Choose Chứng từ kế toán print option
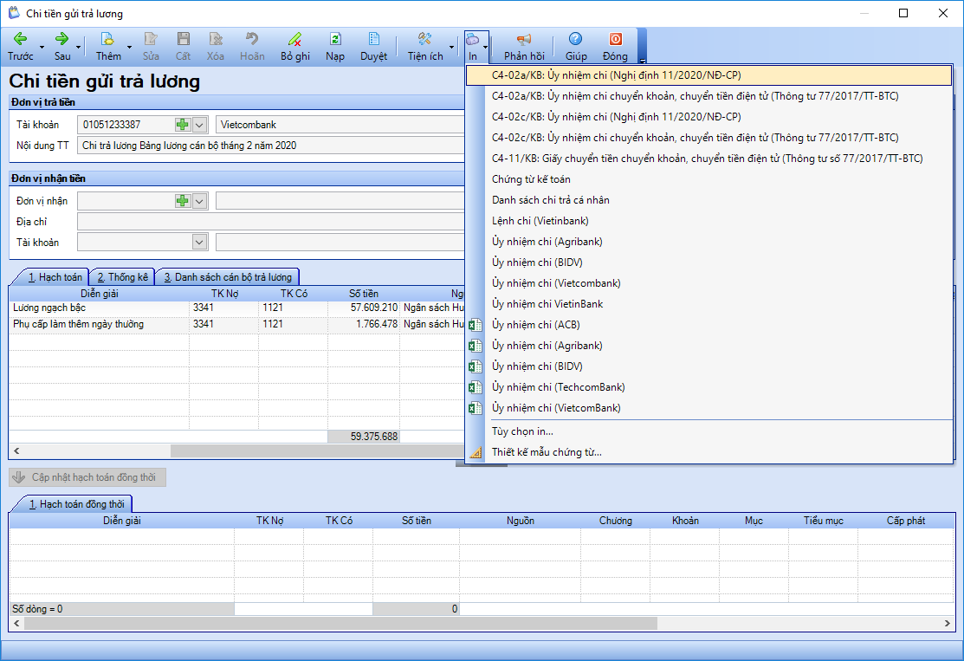Image resolution: width=964 pixels, height=661 pixels. (x=708, y=179)
